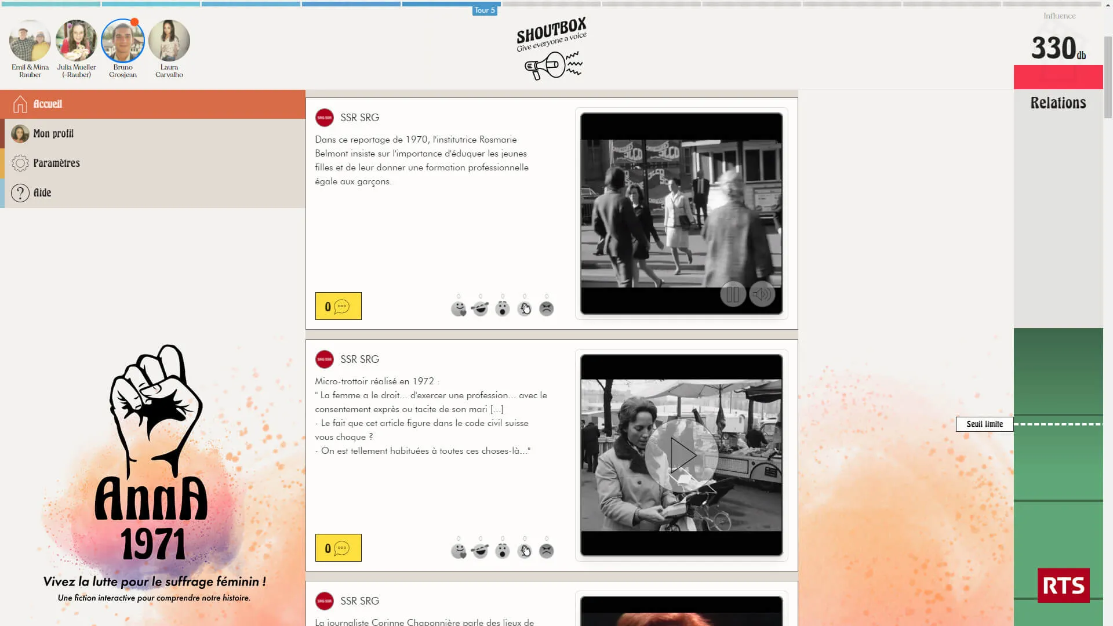
Task: Open the Paramètres section
Action: tap(21, 163)
